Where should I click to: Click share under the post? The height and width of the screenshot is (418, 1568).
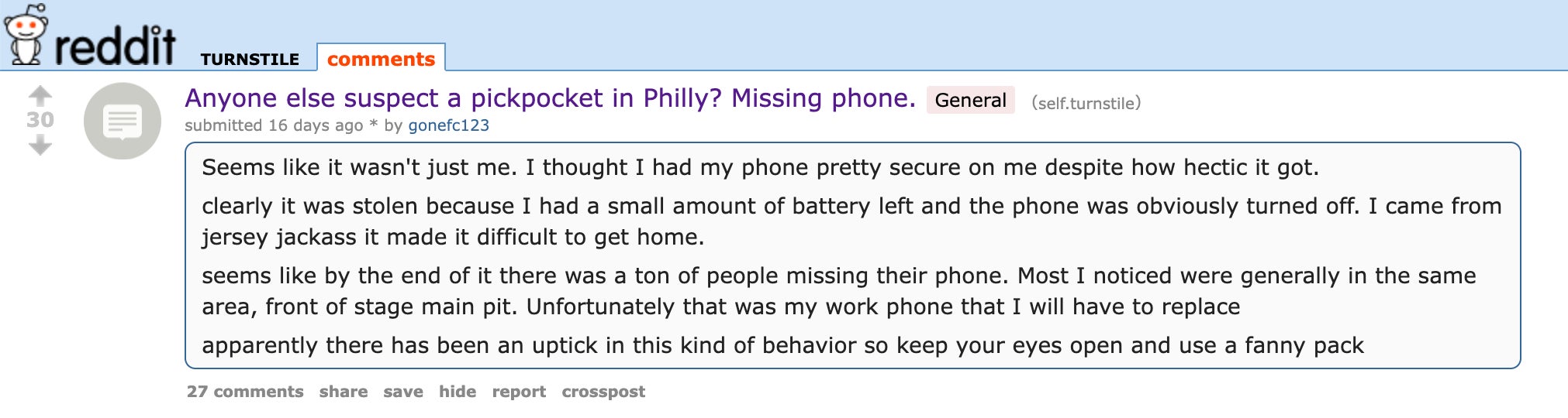344,392
